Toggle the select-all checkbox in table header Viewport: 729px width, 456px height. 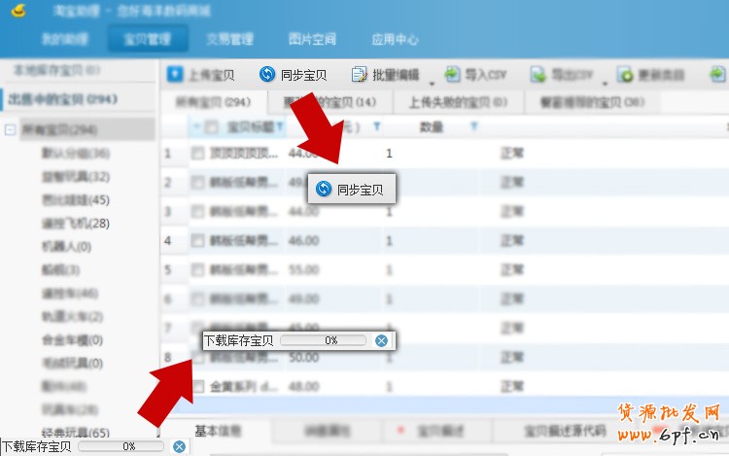pos(211,127)
